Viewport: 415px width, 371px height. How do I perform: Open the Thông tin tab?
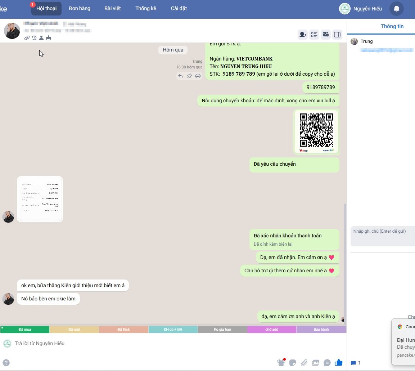coord(392,26)
